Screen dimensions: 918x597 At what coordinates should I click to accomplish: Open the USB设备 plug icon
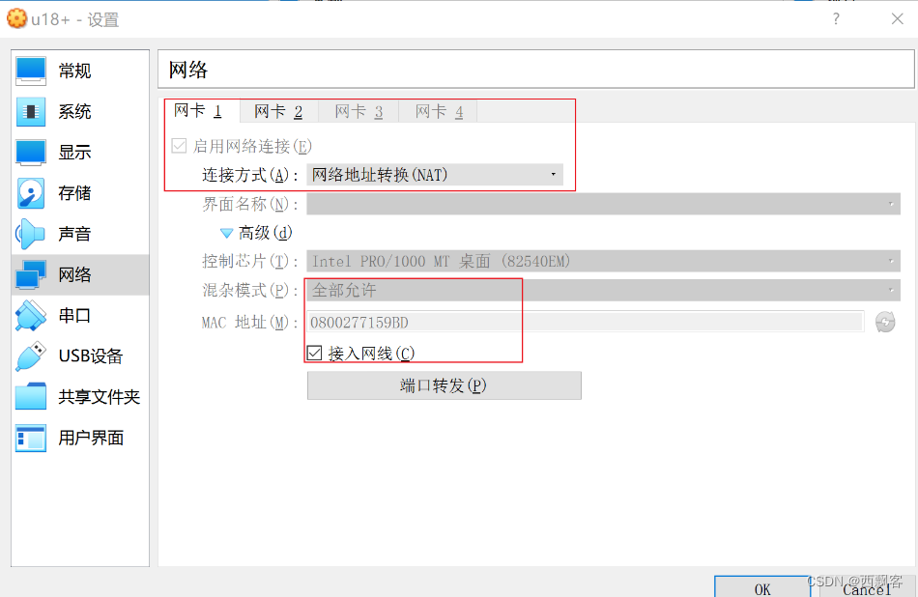(x=31, y=355)
